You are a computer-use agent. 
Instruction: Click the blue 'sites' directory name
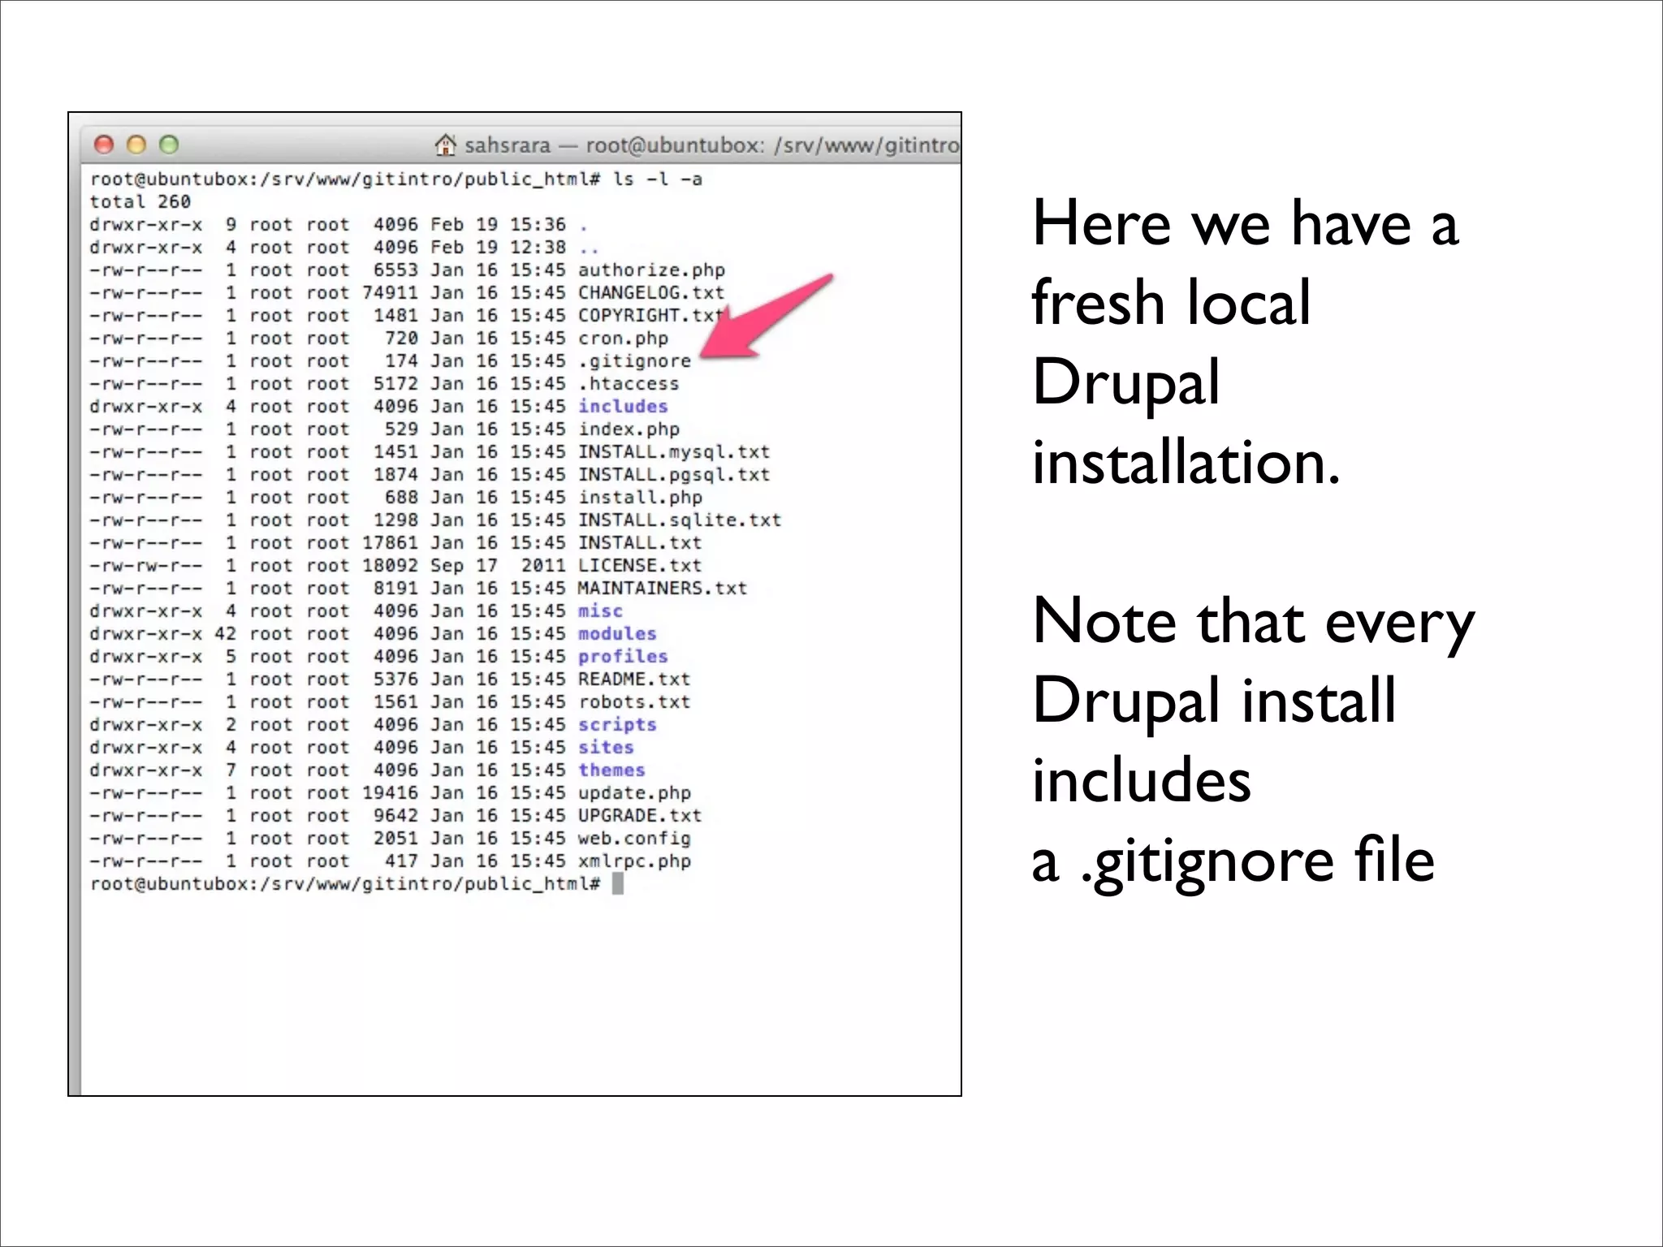(606, 747)
